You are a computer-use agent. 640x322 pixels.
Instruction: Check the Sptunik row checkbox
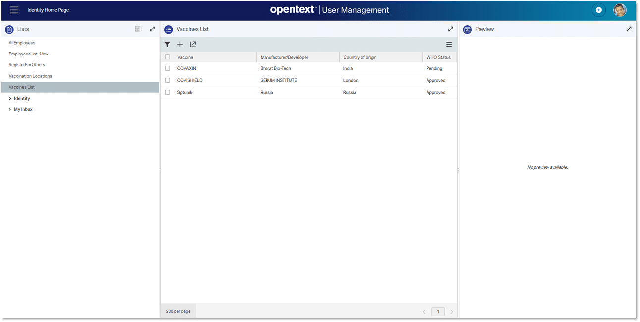[x=167, y=92]
